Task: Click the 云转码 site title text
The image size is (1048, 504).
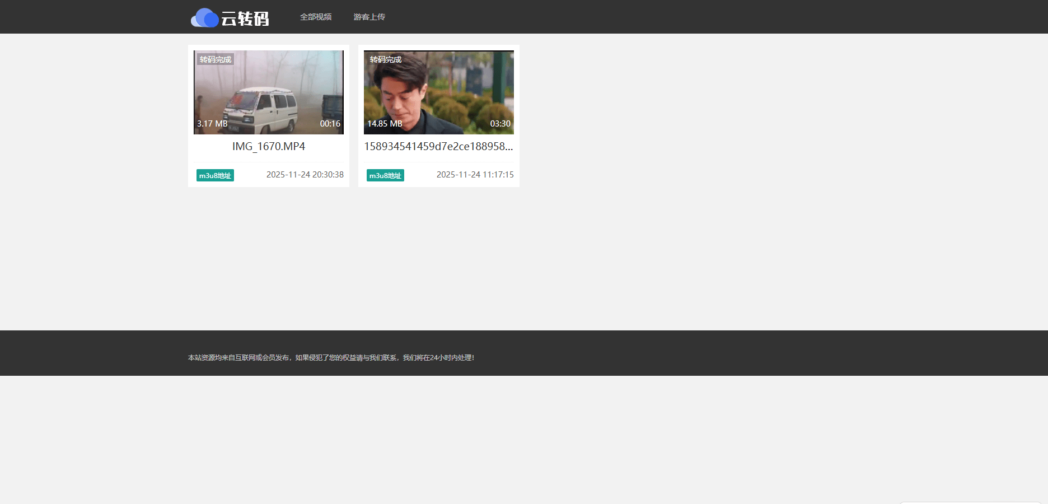Action: point(245,18)
